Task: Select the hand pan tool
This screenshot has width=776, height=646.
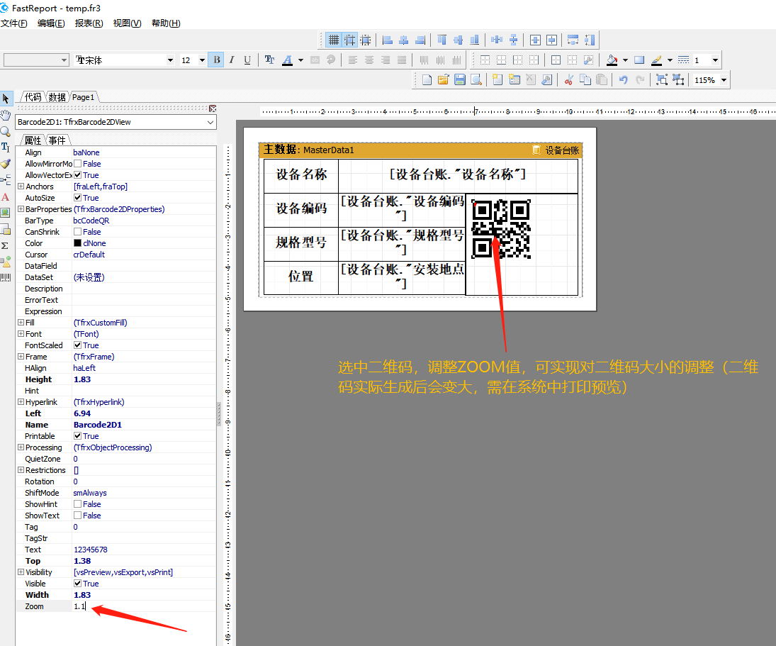Action: tap(6, 116)
